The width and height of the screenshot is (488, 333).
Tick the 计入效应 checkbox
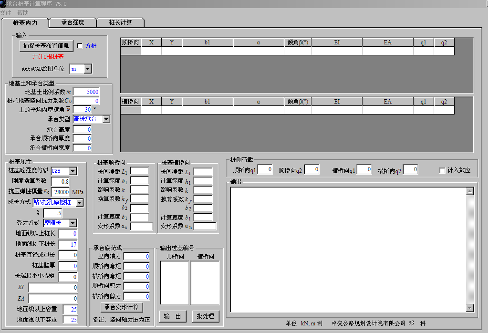[x=442, y=170]
